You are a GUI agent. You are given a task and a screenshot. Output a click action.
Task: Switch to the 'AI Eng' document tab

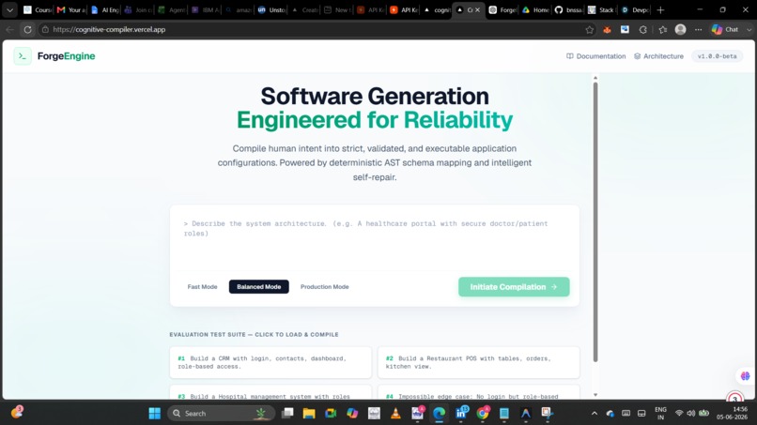105,9
